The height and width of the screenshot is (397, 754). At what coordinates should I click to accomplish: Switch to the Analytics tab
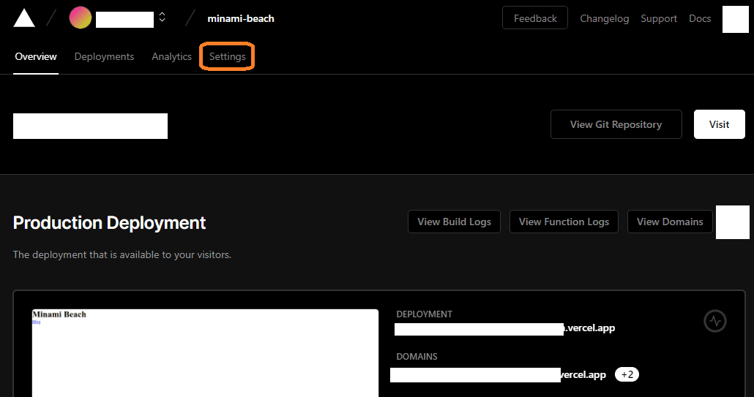[172, 56]
